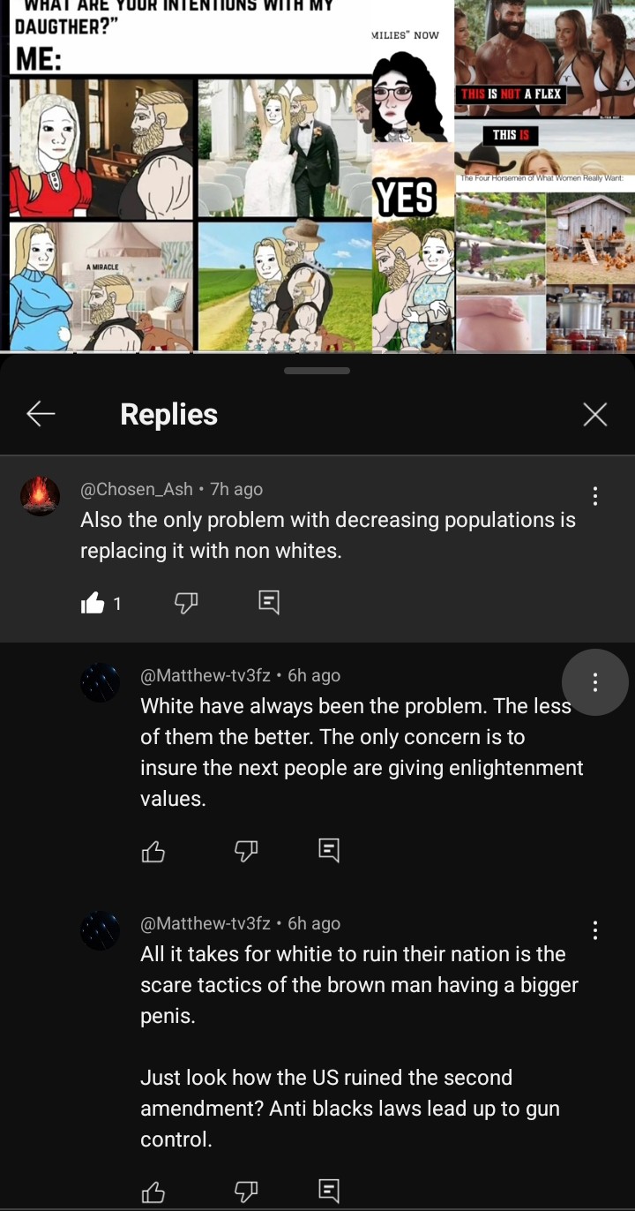This screenshot has height=1211, width=635.
Task: Close the Replies panel
Action: click(x=595, y=414)
